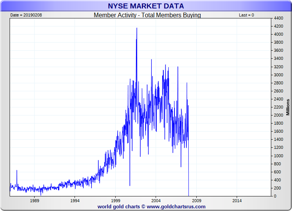Image resolution: width=292 pixels, height=211 pixels.
Task: Click the NYSE MARKET DATA title
Action: click(x=146, y=6)
